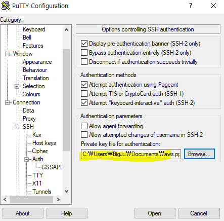Collapse the SSH tree node
The height and width of the screenshot is (221, 224).
pyautogui.click(x=17, y=127)
